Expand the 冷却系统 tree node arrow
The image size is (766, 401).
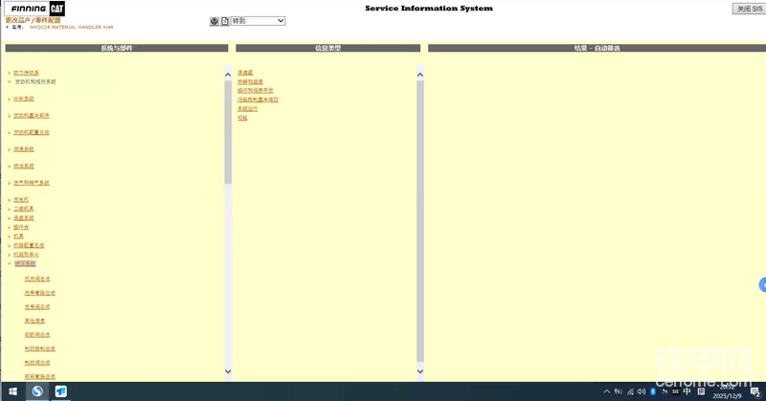(x=9, y=99)
